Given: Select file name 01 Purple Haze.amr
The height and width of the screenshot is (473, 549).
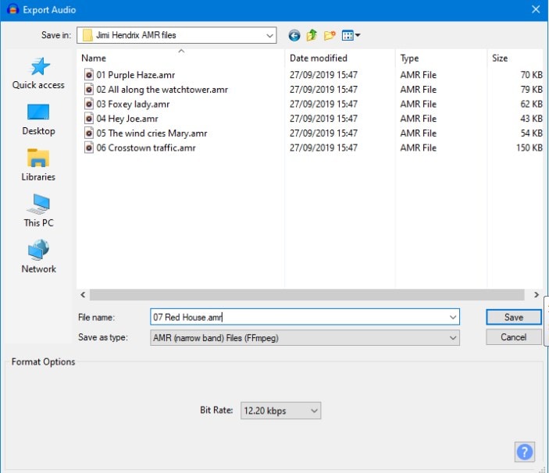Looking at the screenshot, I should tap(136, 75).
